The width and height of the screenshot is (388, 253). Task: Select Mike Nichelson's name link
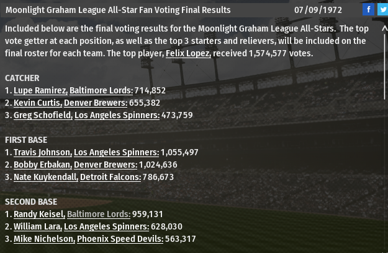tap(44, 239)
